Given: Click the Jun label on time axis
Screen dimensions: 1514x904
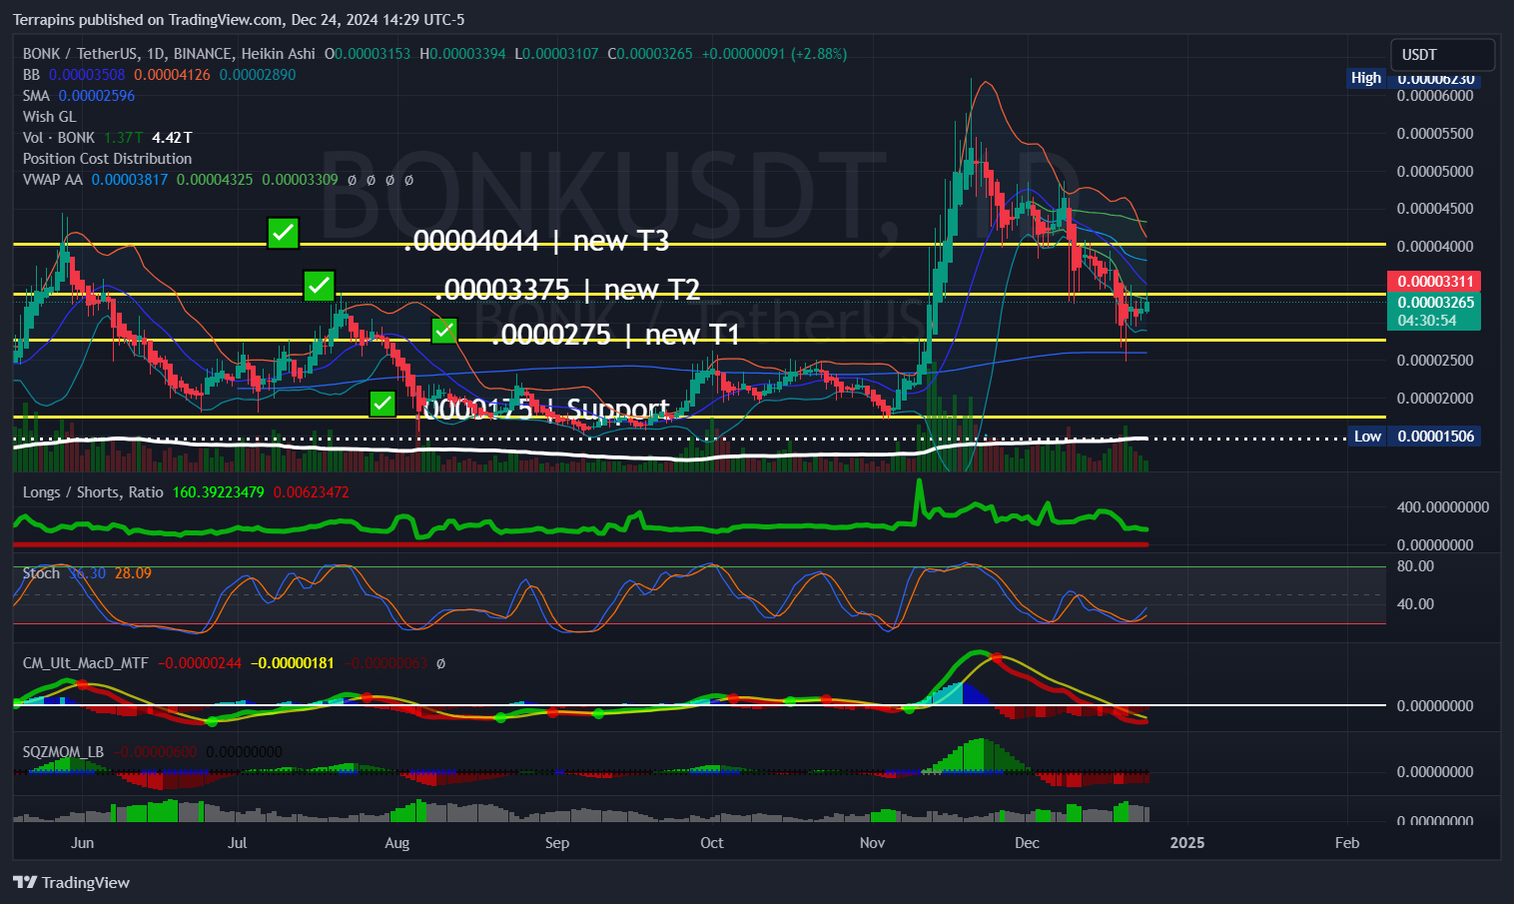Looking at the screenshot, I should point(83,843).
